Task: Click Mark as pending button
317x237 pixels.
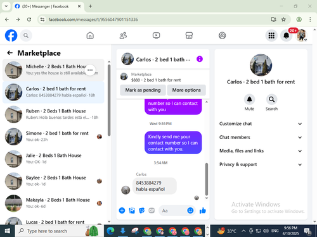Action: click(x=143, y=90)
